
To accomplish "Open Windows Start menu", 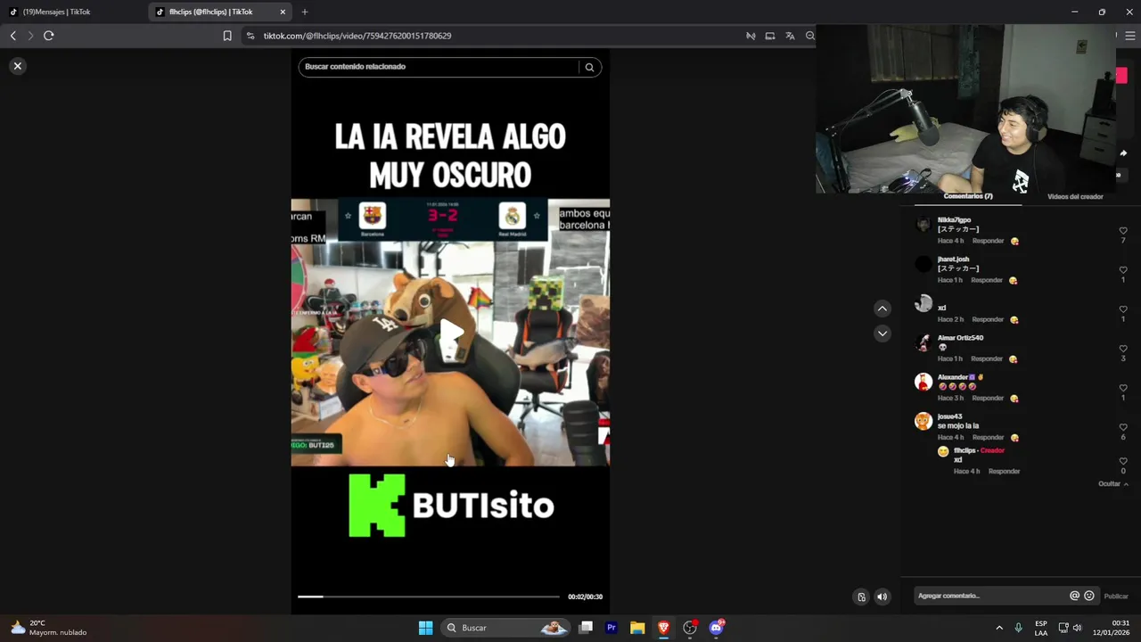I will 425,628.
